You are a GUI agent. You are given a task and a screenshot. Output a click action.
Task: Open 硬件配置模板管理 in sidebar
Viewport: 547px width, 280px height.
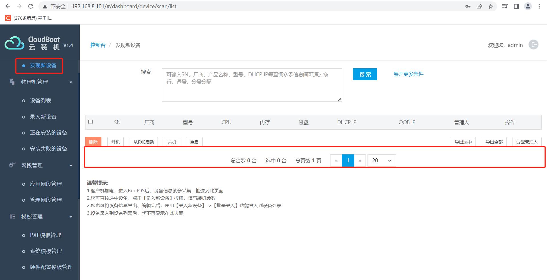click(x=51, y=267)
